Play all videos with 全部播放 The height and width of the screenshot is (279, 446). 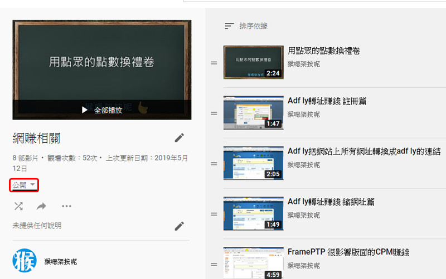pyautogui.click(x=102, y=110)
